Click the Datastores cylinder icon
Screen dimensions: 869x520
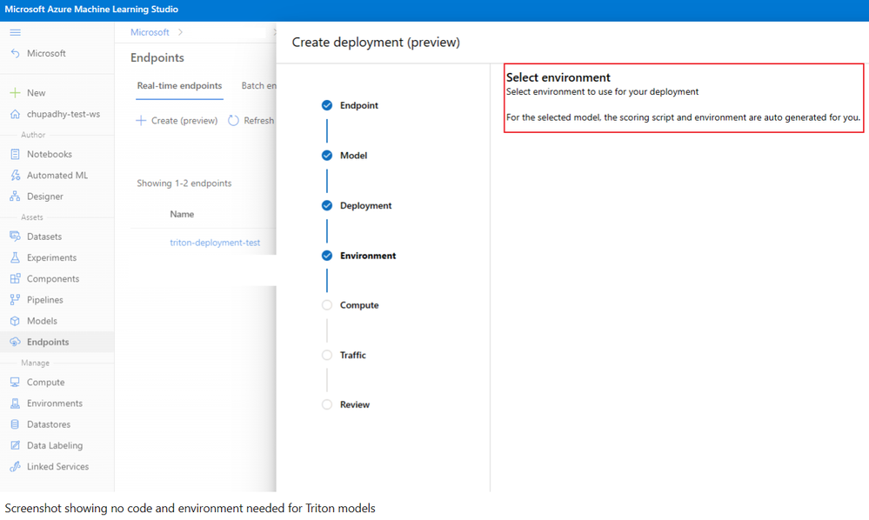pyautogui.click(x=15, y=424)
